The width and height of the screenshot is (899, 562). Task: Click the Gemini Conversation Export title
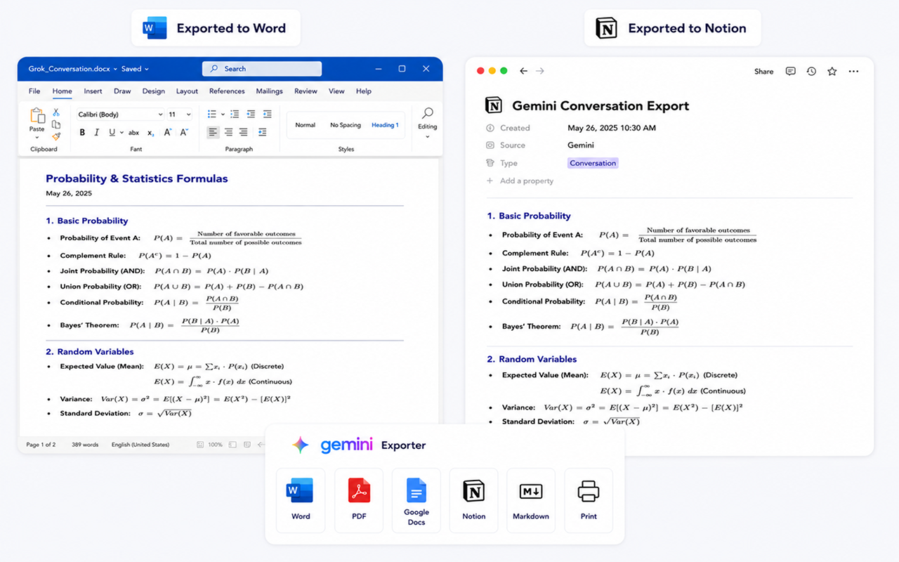pyautogui.click(x=601, y=106)
